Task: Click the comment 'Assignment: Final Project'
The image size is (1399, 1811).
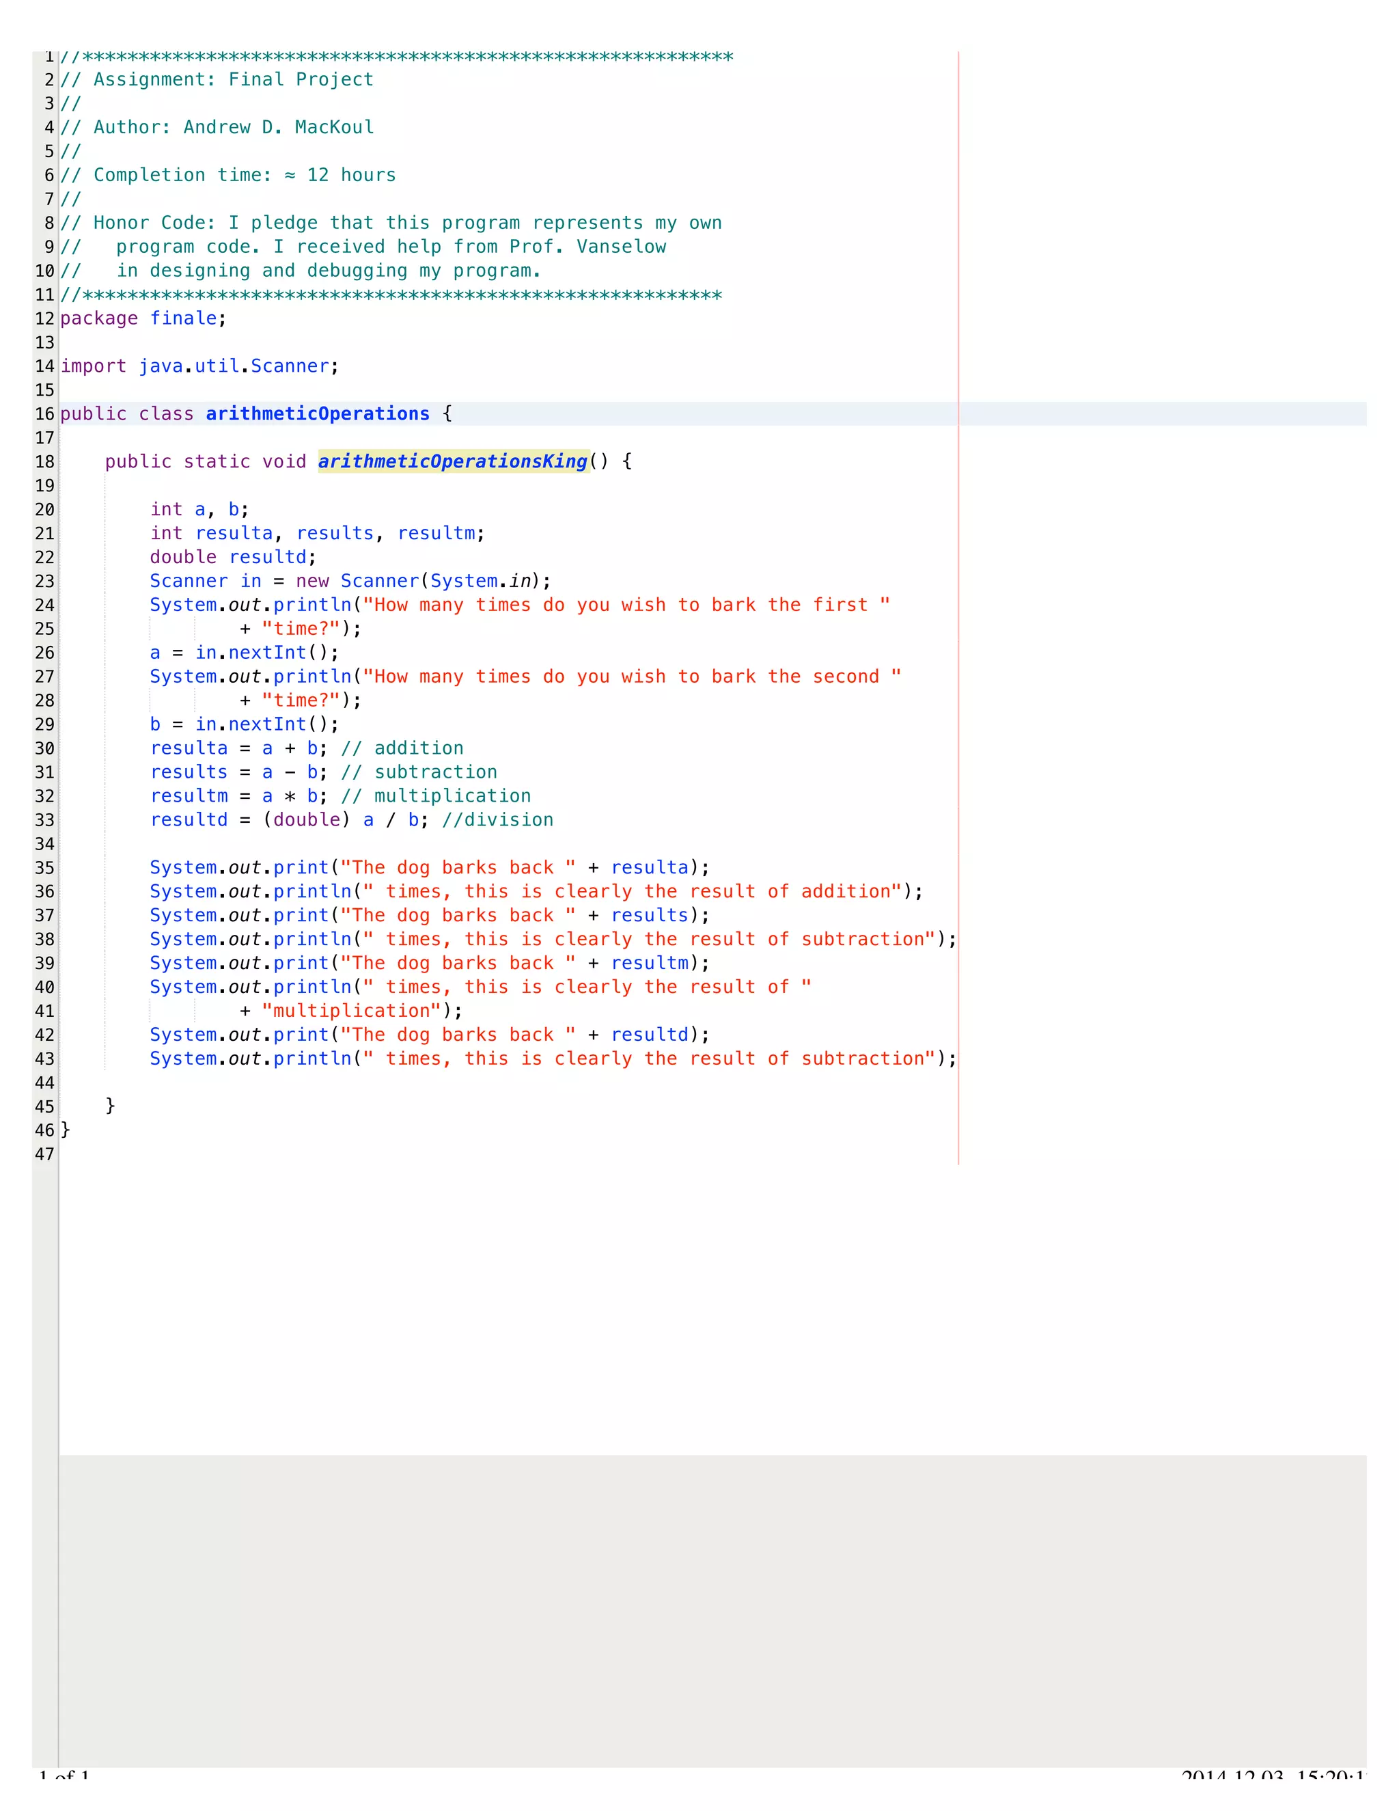Action: coord(234,79)
